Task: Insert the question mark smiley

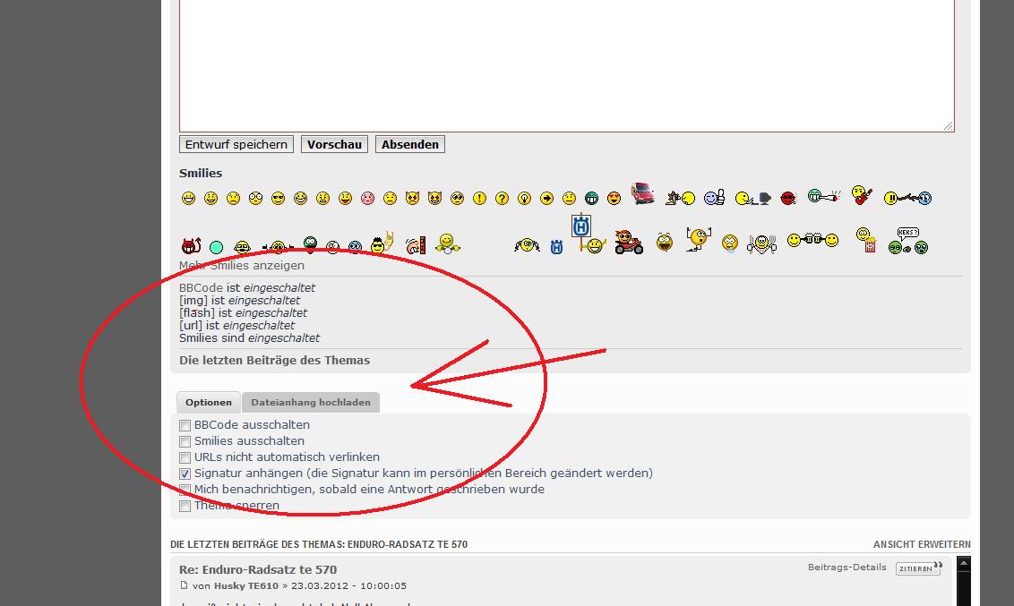Action: click(x=502, y=199)
